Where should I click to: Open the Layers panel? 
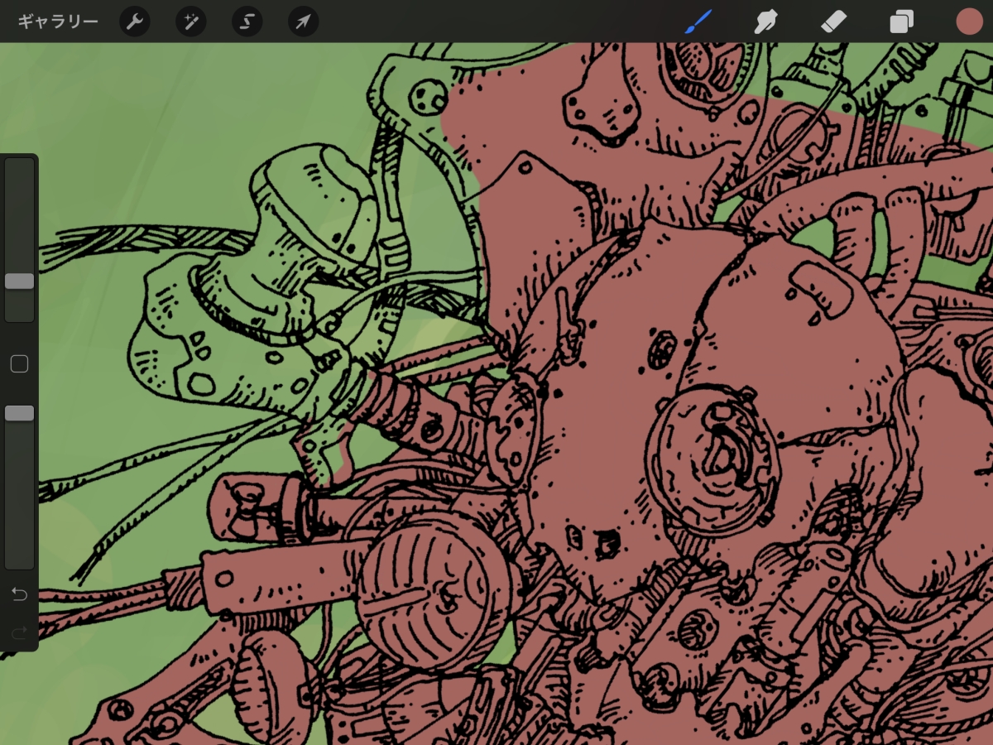click(x=901, y=22)
